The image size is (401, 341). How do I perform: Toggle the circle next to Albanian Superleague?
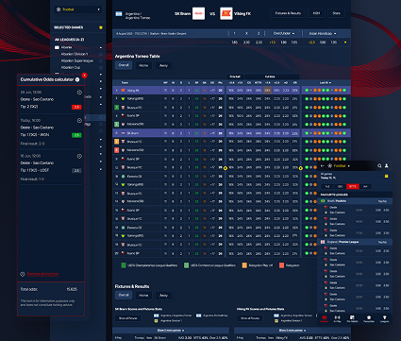point(101,60)
